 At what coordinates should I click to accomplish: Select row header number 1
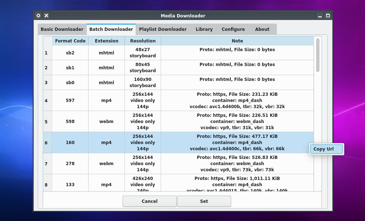(x=48, y=53)
